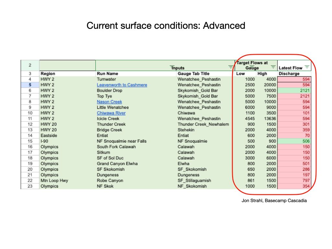The image size is (332, 249).
Task: Select the 359 discharge cell
Action: point(294,130)
